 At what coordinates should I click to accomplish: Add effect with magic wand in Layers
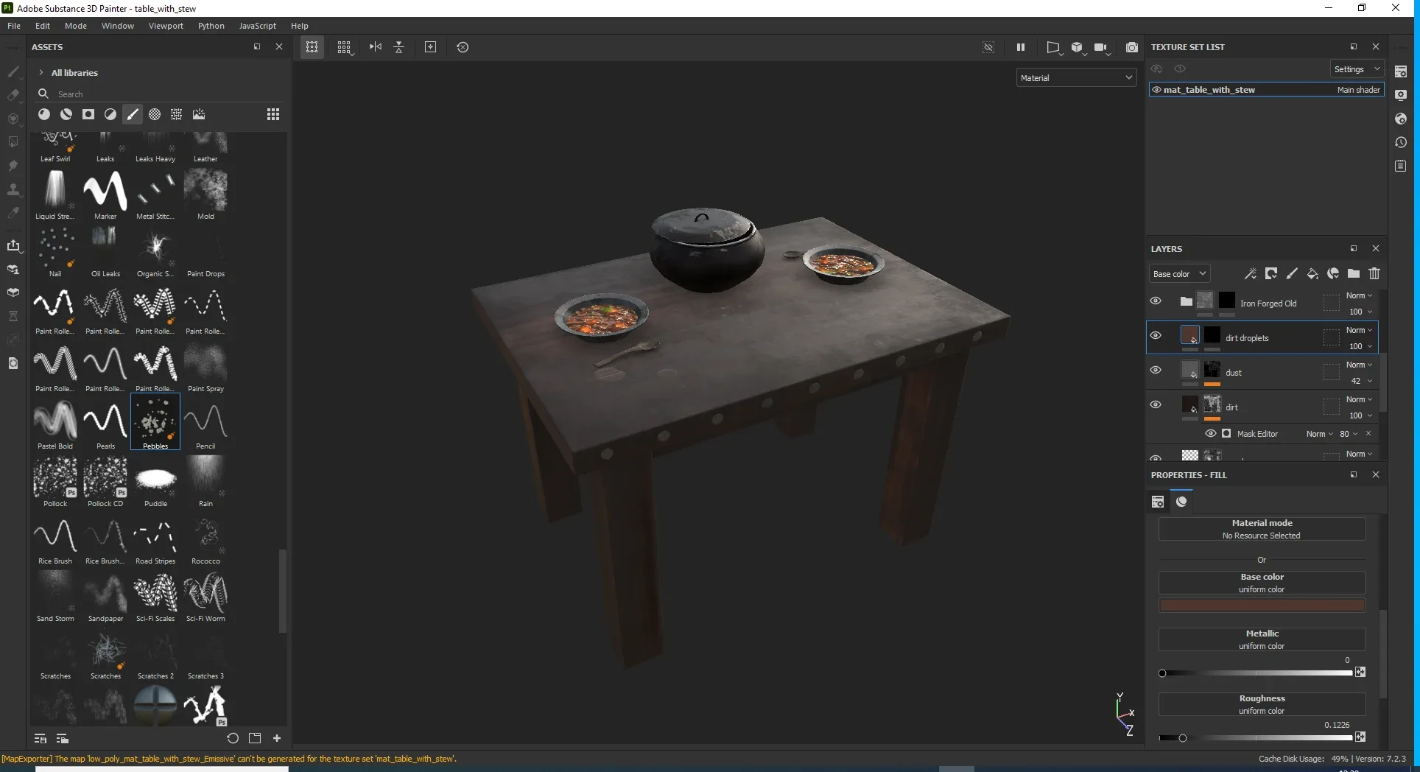[x=1251, y=273]
